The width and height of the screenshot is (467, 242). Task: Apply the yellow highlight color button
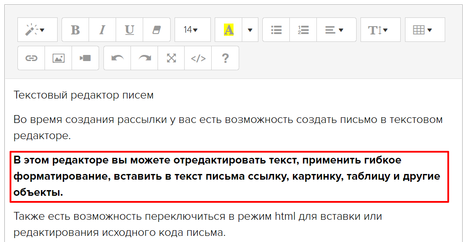point(229,30)
